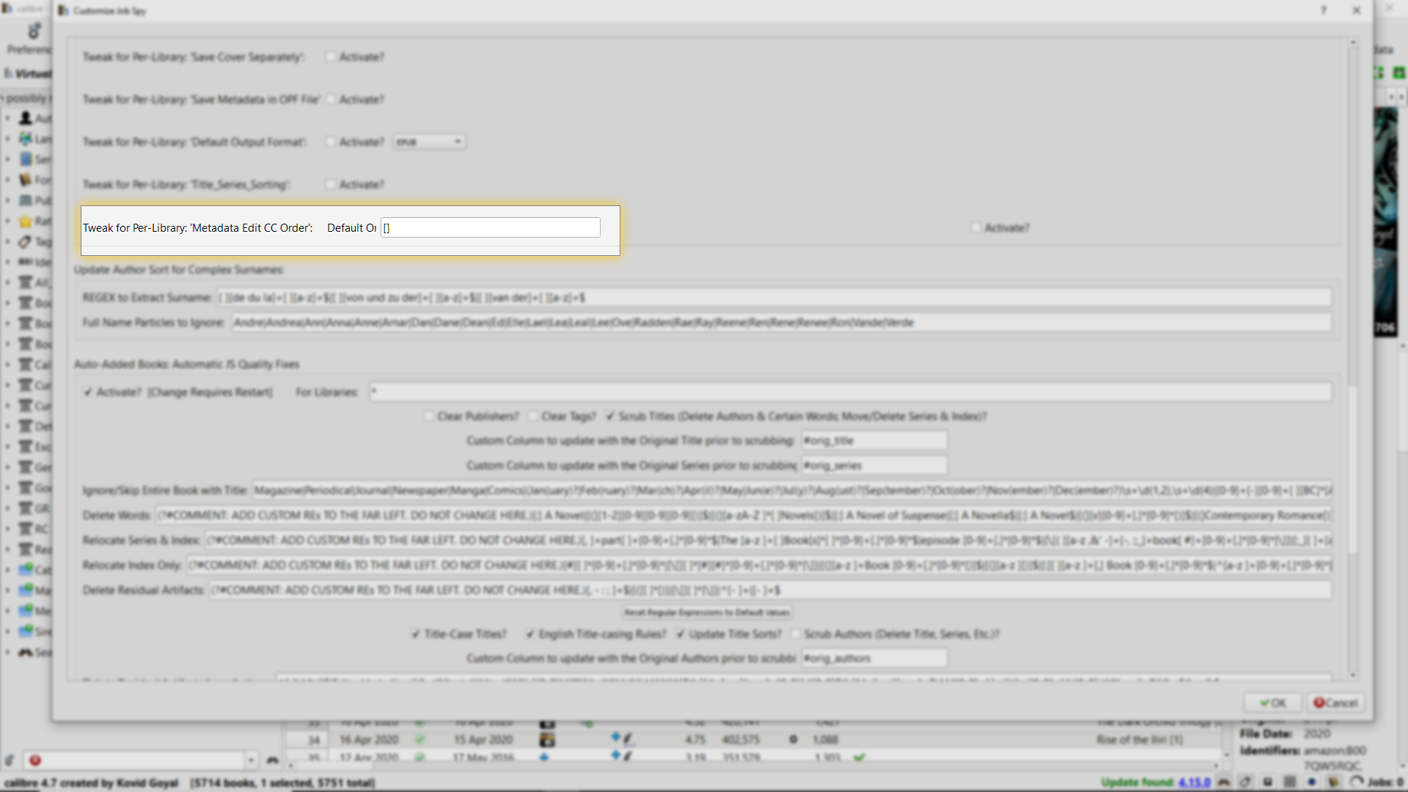Click the Cancel button
This screenshot has height=792, width=1408.
tap(1335, 703)
